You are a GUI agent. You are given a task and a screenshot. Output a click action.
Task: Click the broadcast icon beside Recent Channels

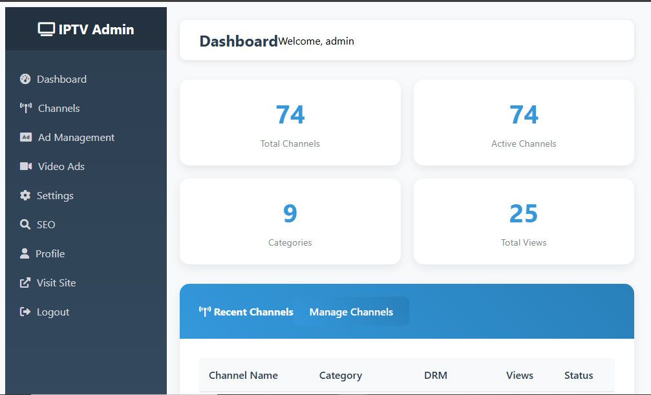coord(204,312)
